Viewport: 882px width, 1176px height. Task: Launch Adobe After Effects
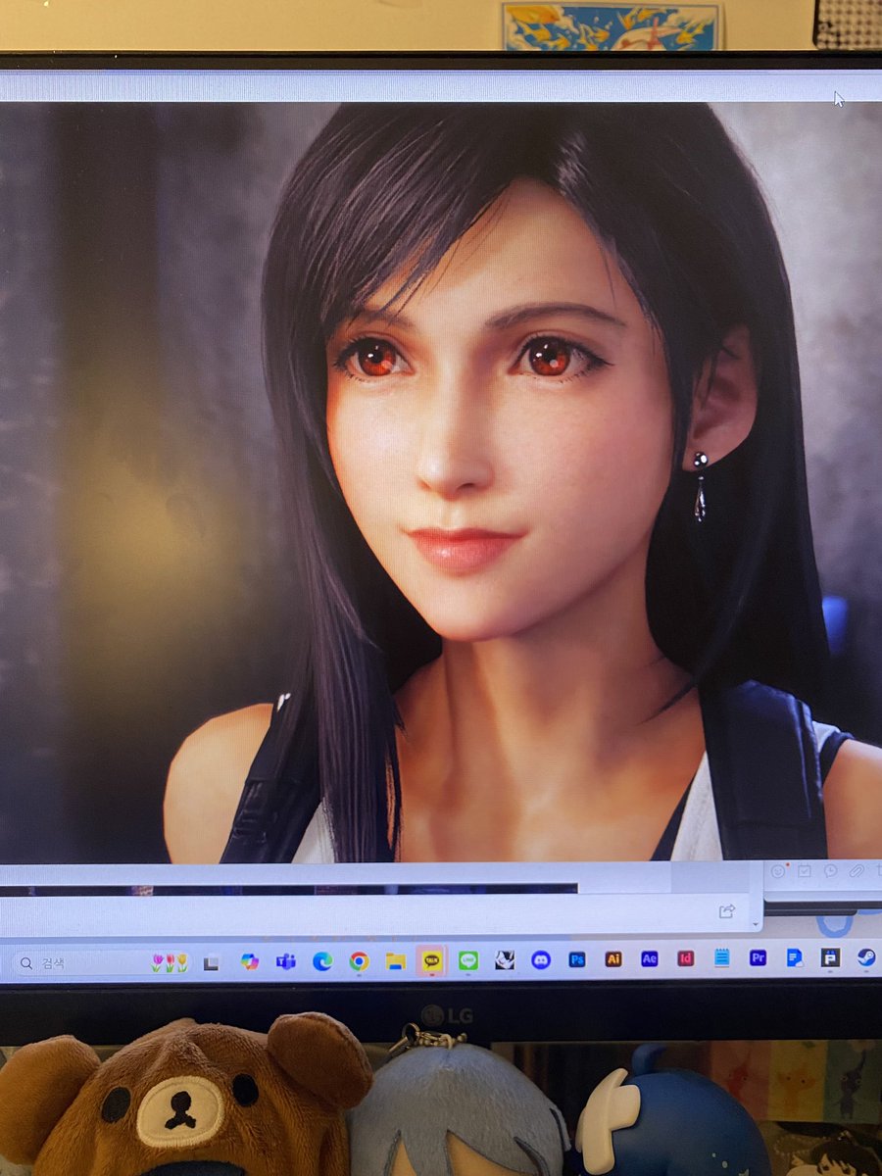[x=650, y=958]
